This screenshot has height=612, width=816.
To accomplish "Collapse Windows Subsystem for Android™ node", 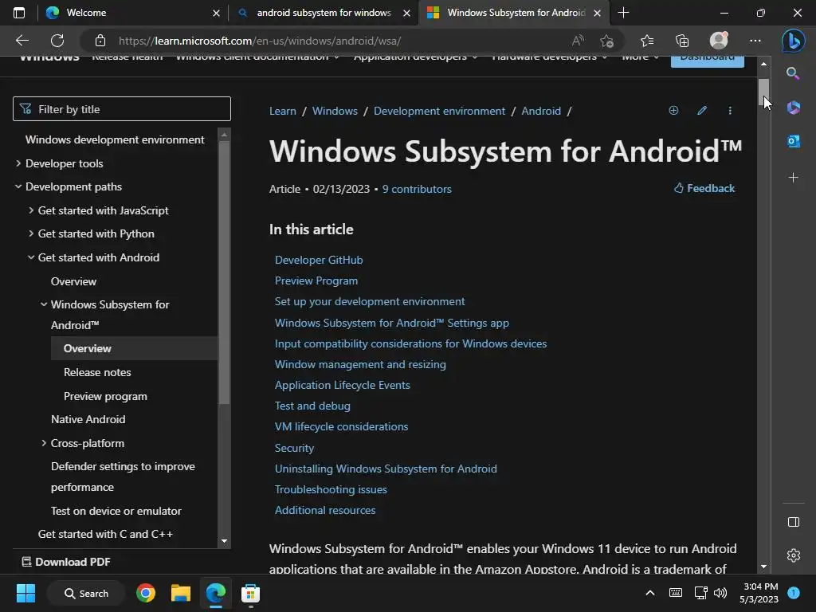I will click(x=44, y=304).
